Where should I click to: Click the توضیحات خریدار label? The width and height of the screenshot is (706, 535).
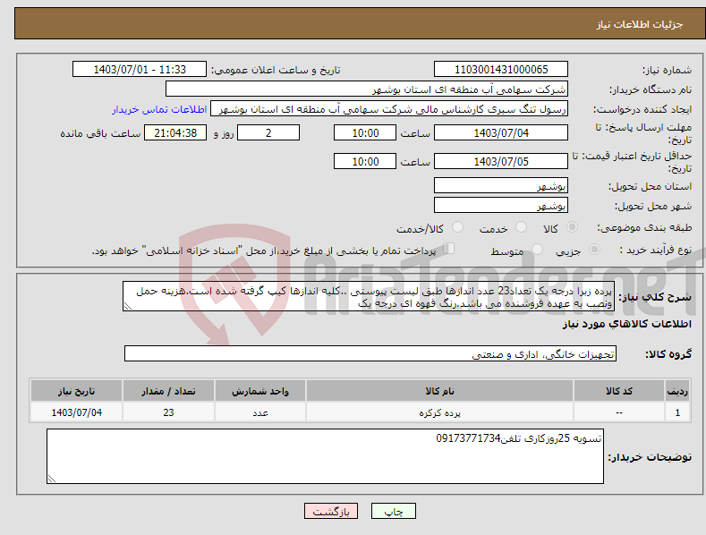pyautogui.click(x=650, y=457)
